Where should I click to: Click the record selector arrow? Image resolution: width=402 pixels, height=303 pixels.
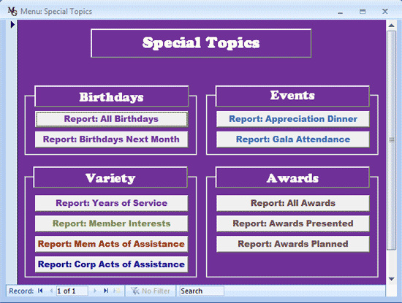click(12, 25)
